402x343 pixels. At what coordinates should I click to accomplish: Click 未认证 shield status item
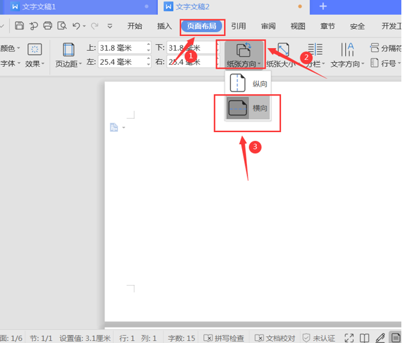coord(318,338)
